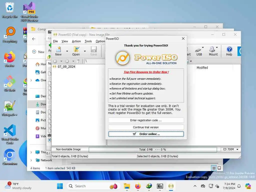Image resolution: width=256 pixels, height=192 pixels.
Task: Open the Back history dropdown arrow in PowerISO
Action: coord(61,61)
